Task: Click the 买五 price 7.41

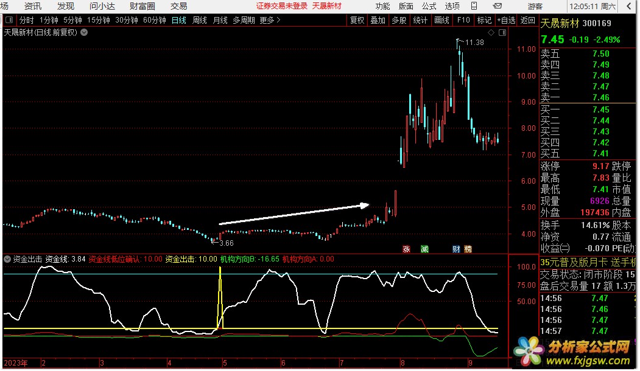Action: click(x=601, y=154)
